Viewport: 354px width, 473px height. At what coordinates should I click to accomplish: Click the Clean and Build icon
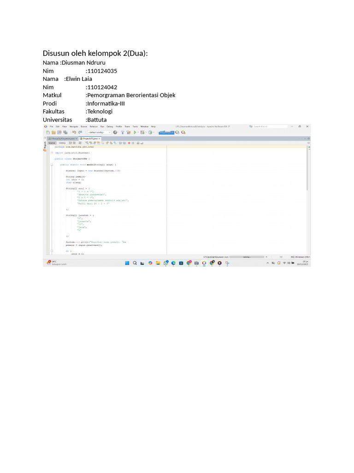click(x=129, y=133)
